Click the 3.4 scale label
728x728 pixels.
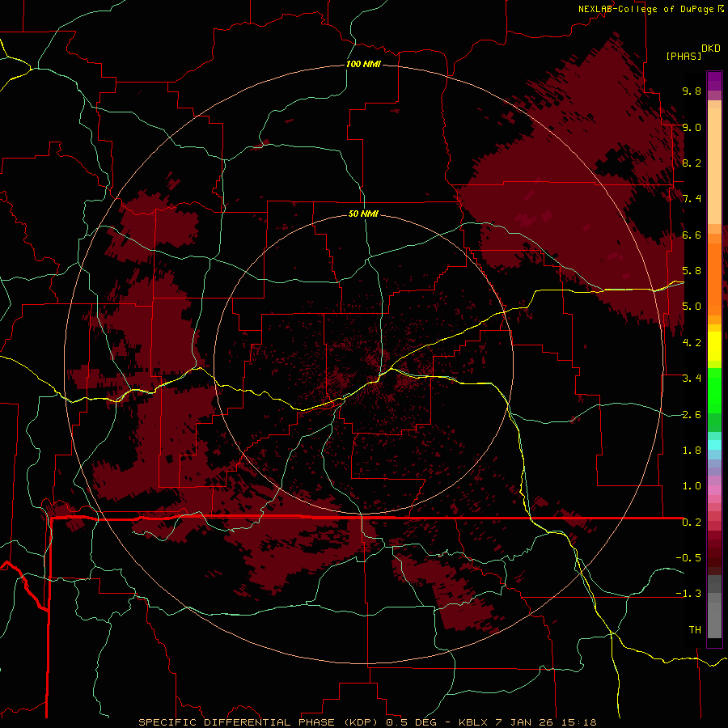click(x=692, y=379)
